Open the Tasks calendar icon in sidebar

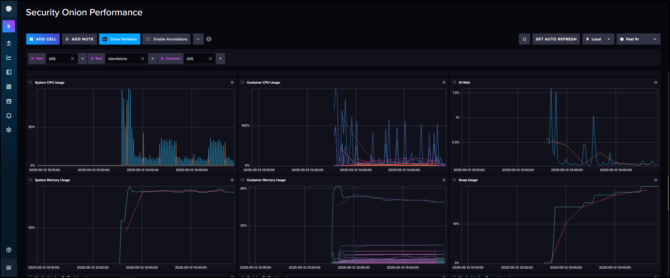(x=9, y=101)
